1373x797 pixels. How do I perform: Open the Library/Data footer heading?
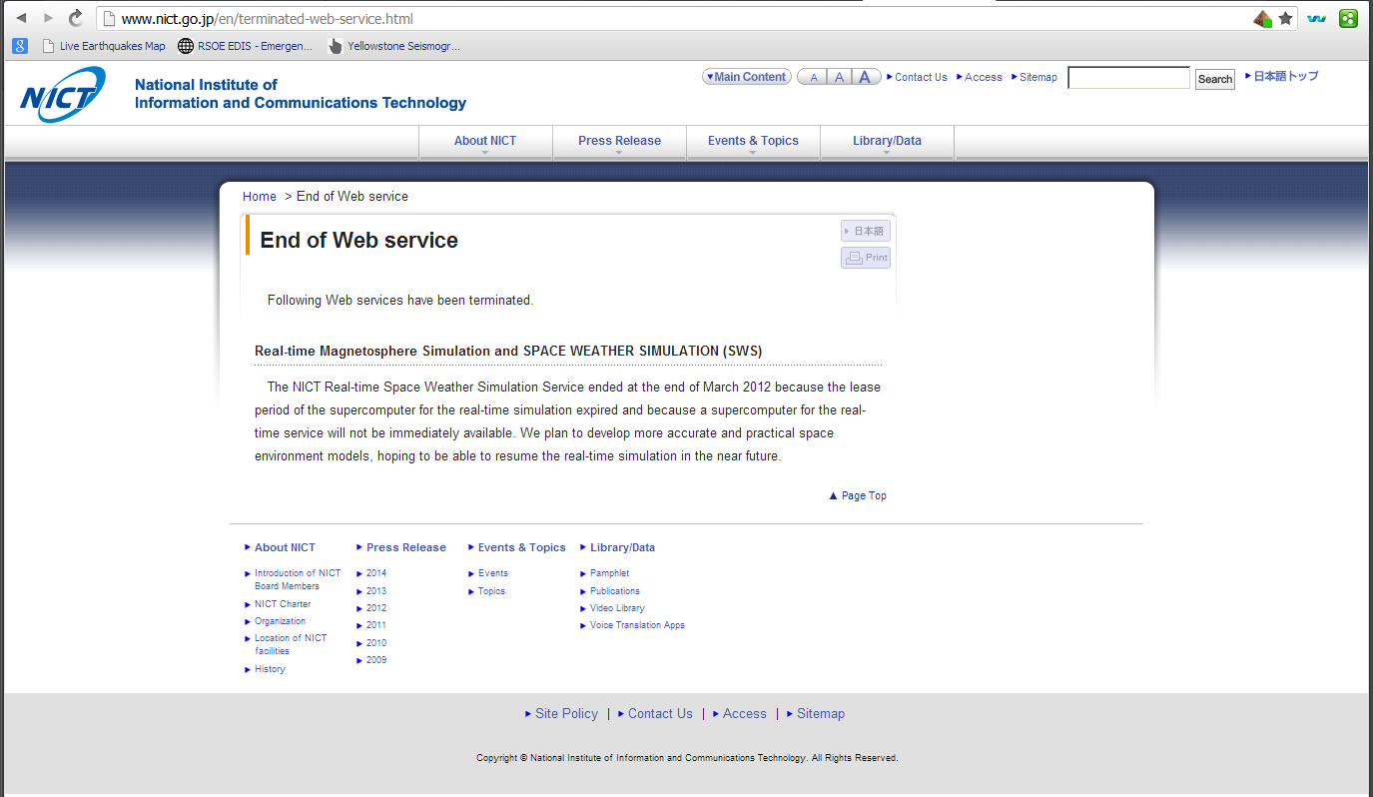pyautogui.click(x=623, y=547)
